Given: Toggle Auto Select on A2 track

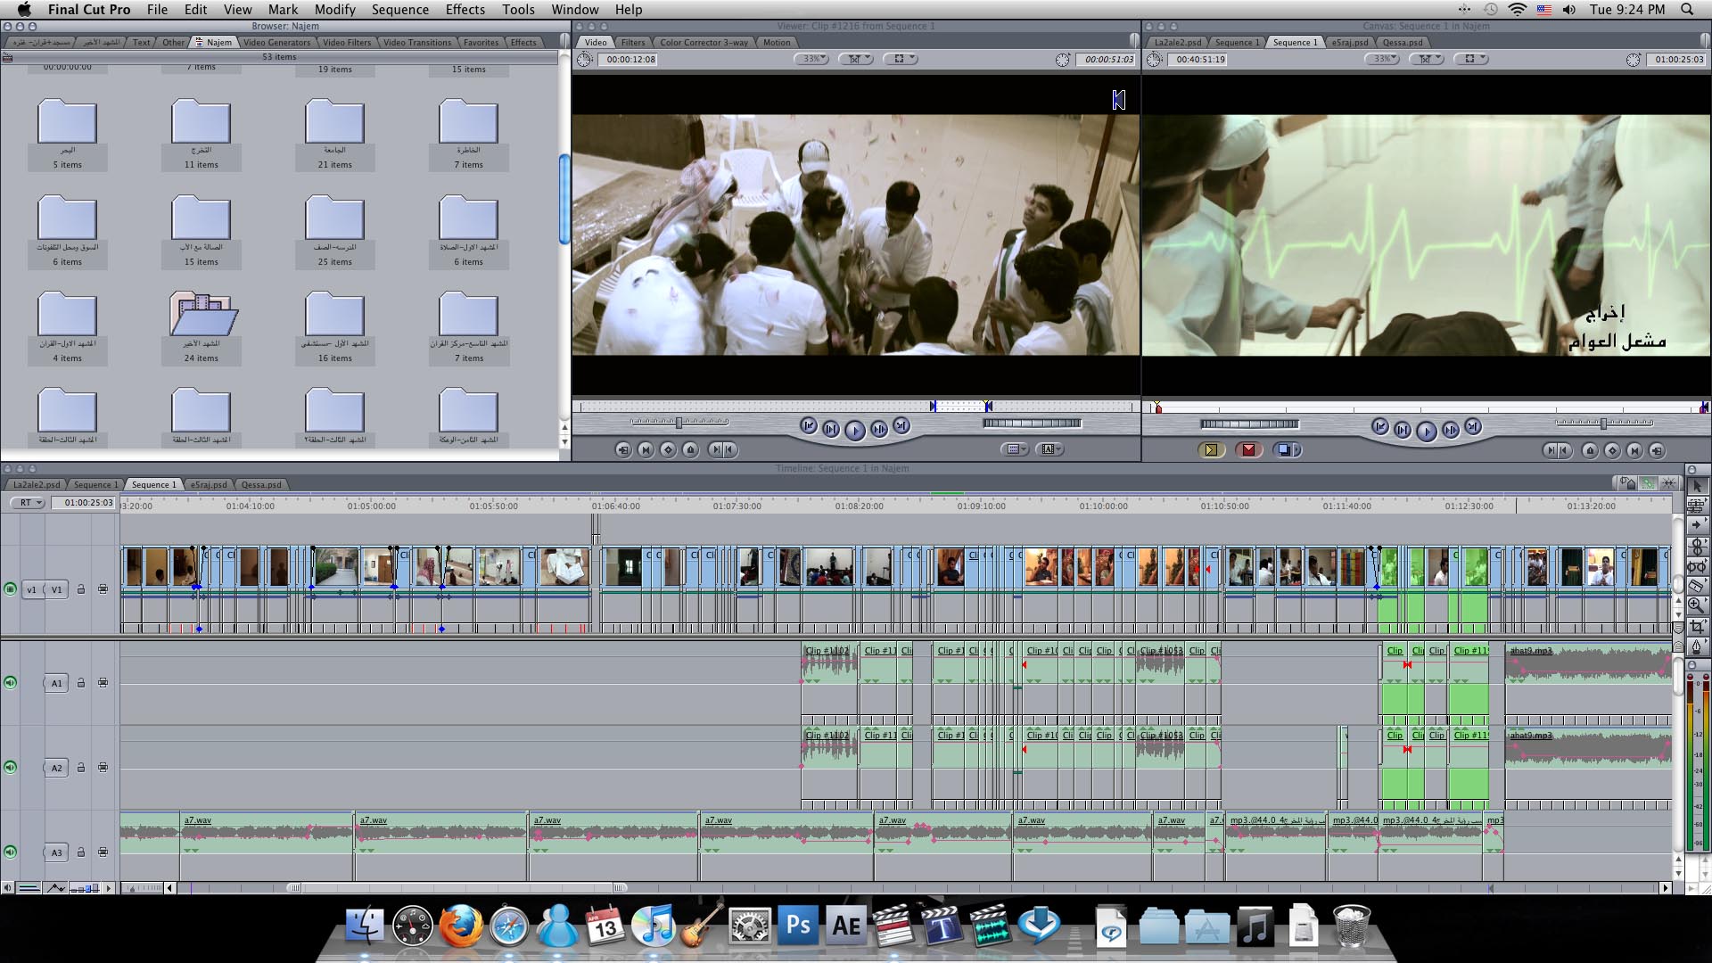Looking at the screenshot, I should [103, 768].
